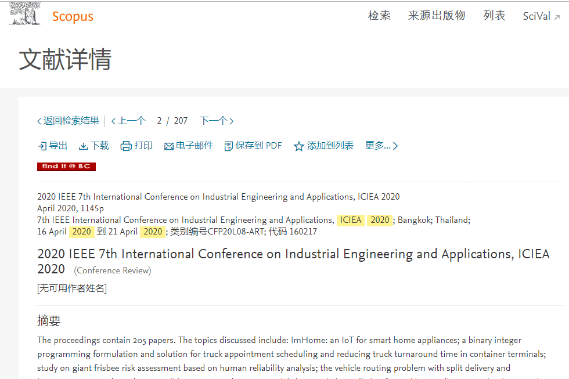
Task: Click the find it @ BC button
Action: (66, 167)
